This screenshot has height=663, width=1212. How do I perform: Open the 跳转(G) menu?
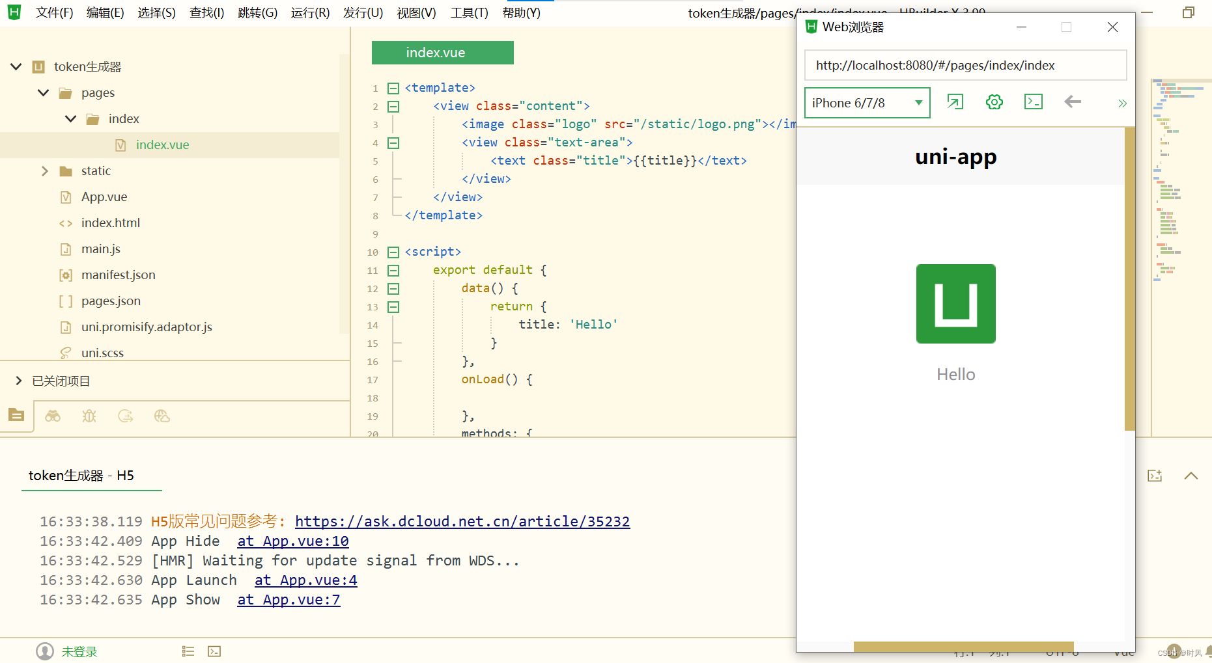(257, 13)
